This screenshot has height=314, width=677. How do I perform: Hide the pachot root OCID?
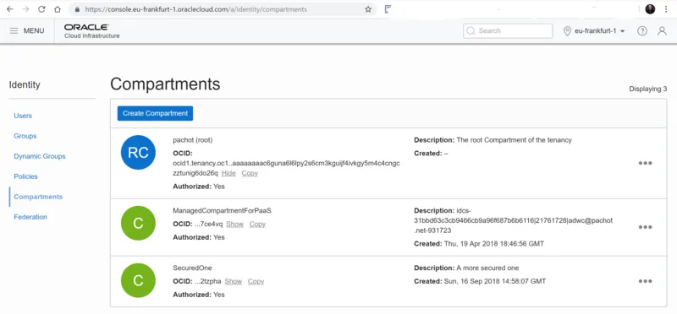coord(228,173)
